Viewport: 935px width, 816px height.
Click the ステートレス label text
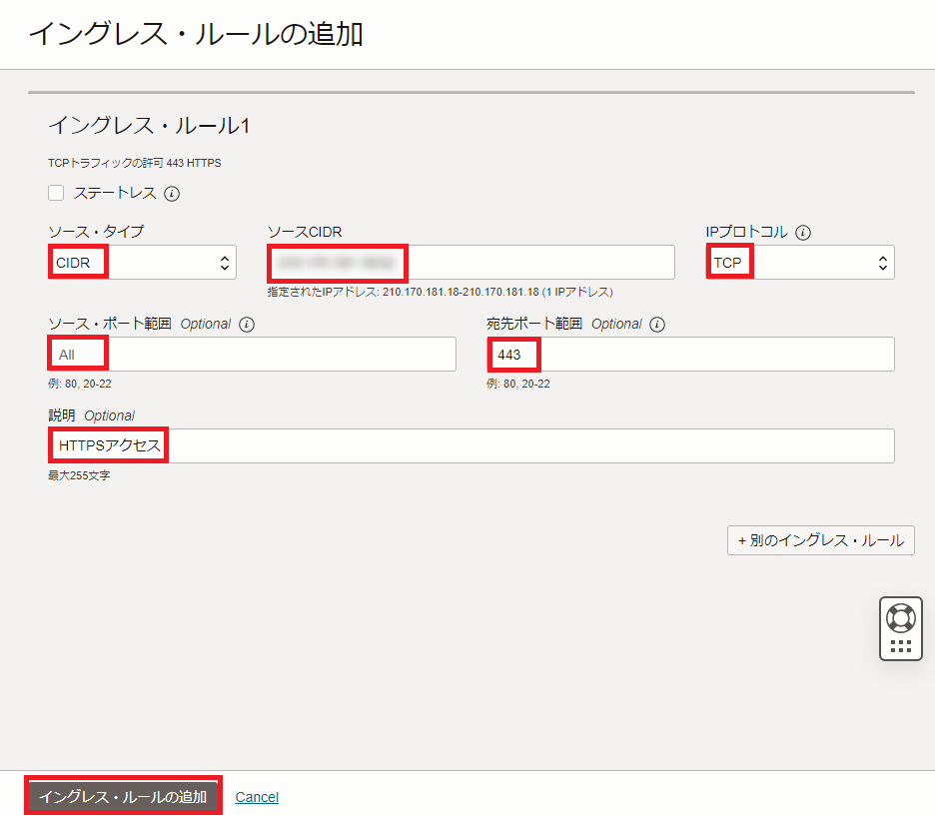(114, 193)
